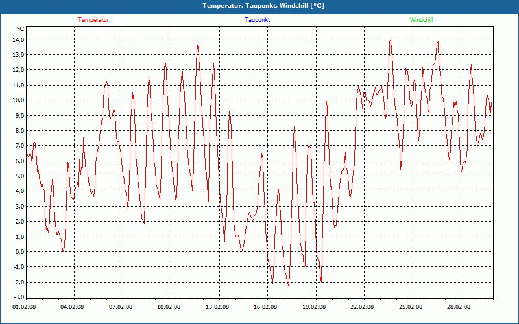Screen dimensions: 519x324
Task: Click the 14,0 y-axis value
Action: point(18,40)
